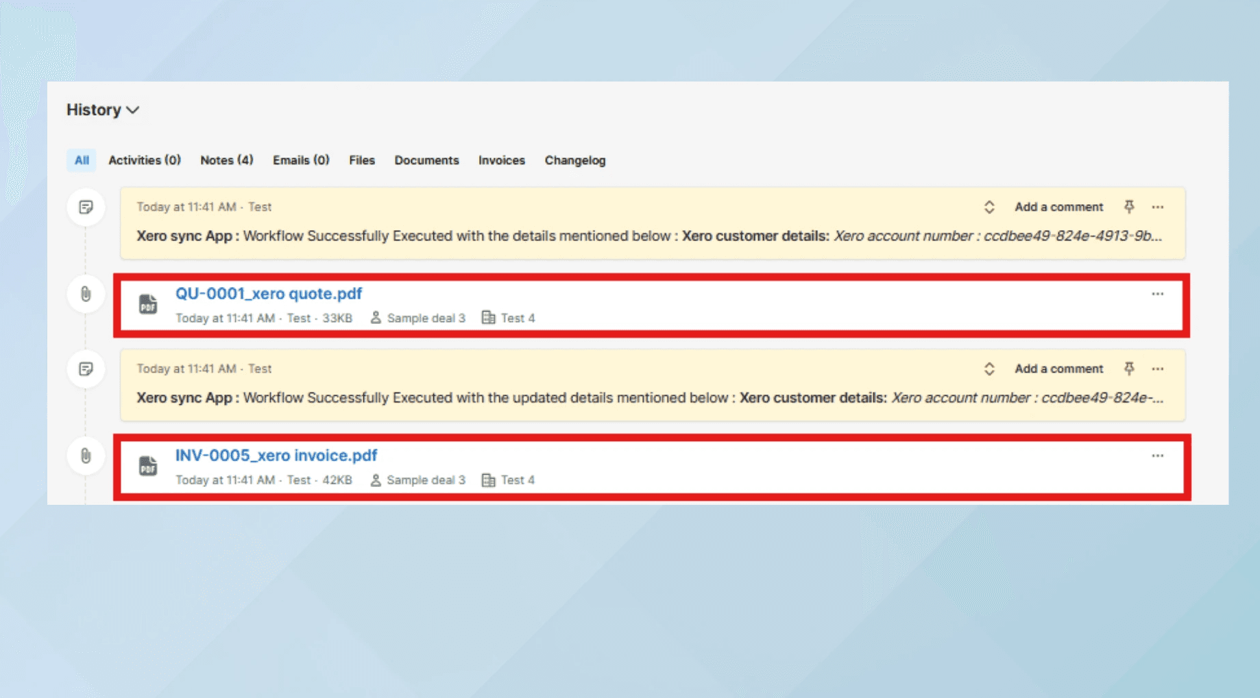Switch to the Files tab
Viewport: 1260px width, 698px height.
tap(362, 160)
